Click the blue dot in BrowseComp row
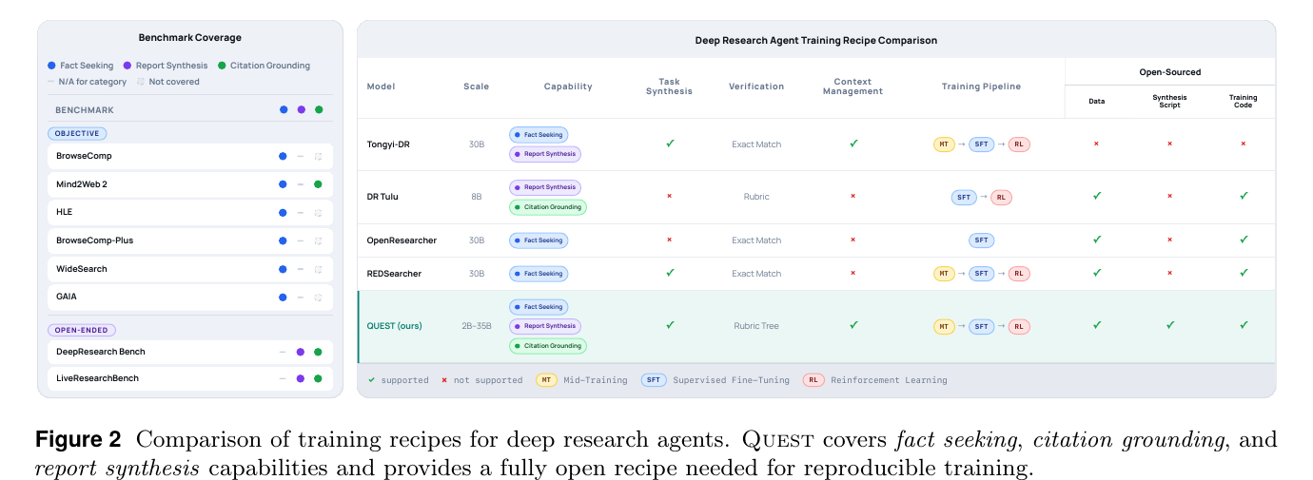The height and width of the screenshot is (480, 1313). (283, 156)
